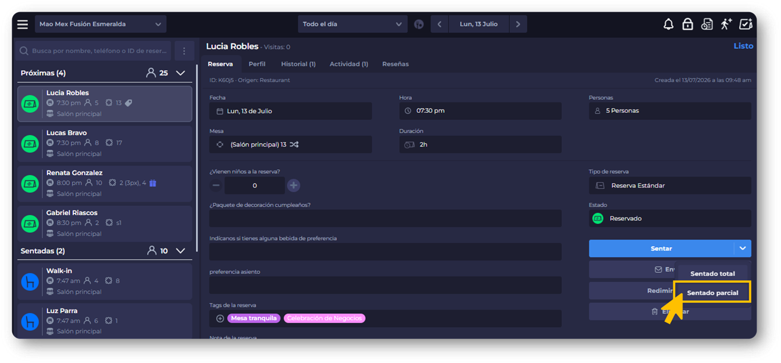Select the Renata Gonzalez reservation card
Screen dimensions: 781x363
pos(105,183)
